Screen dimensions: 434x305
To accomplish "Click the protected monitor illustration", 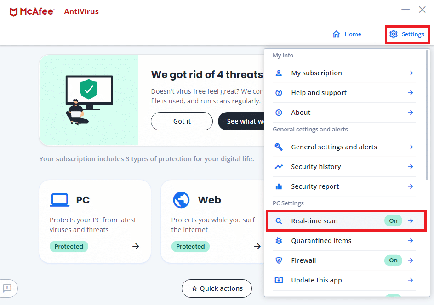I will [89, 100].
